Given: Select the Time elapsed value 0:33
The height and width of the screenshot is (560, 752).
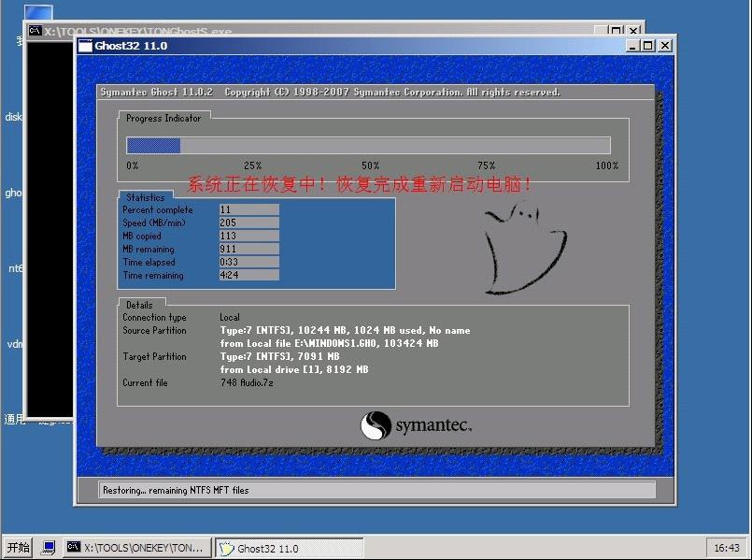Looking at the screenshot, I should [248, 262].
